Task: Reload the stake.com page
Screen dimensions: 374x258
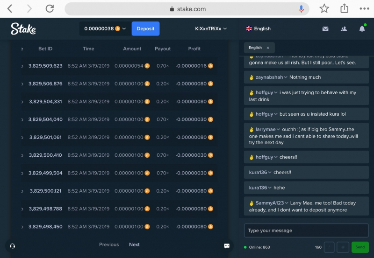Action: [x=50, y=9]
